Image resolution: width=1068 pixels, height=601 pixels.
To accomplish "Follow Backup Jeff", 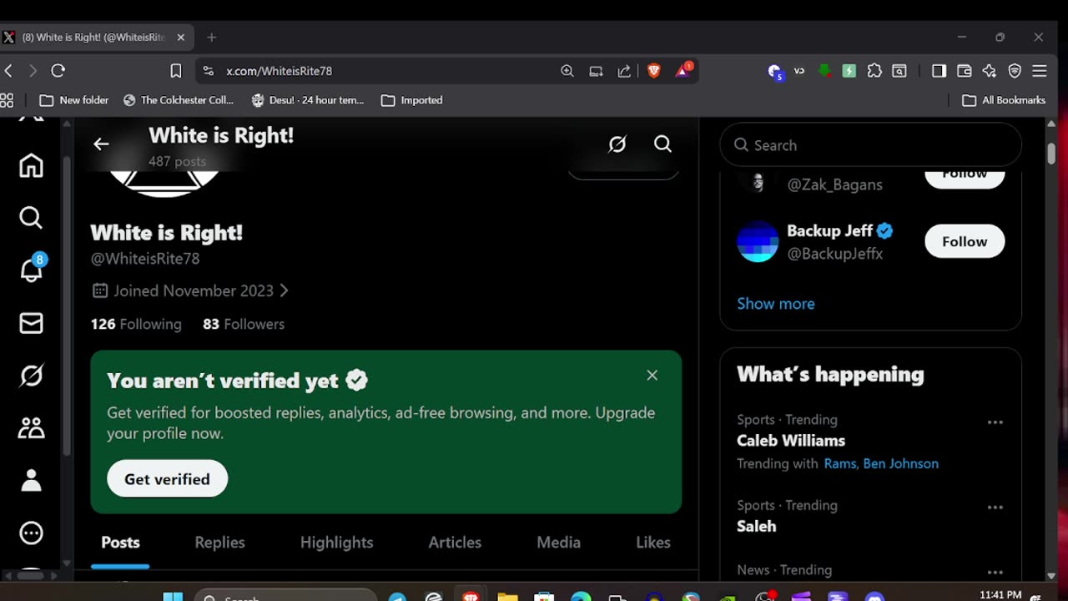I will (965, 241).
